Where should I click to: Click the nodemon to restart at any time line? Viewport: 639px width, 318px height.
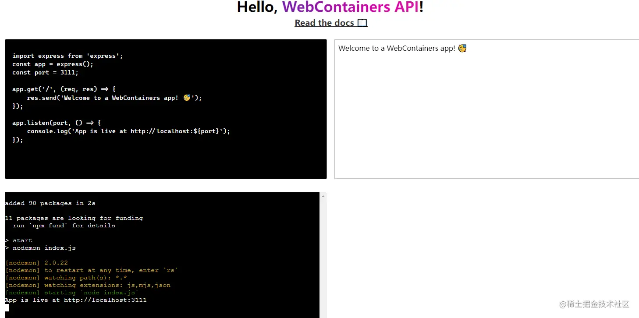coord(92,270)
